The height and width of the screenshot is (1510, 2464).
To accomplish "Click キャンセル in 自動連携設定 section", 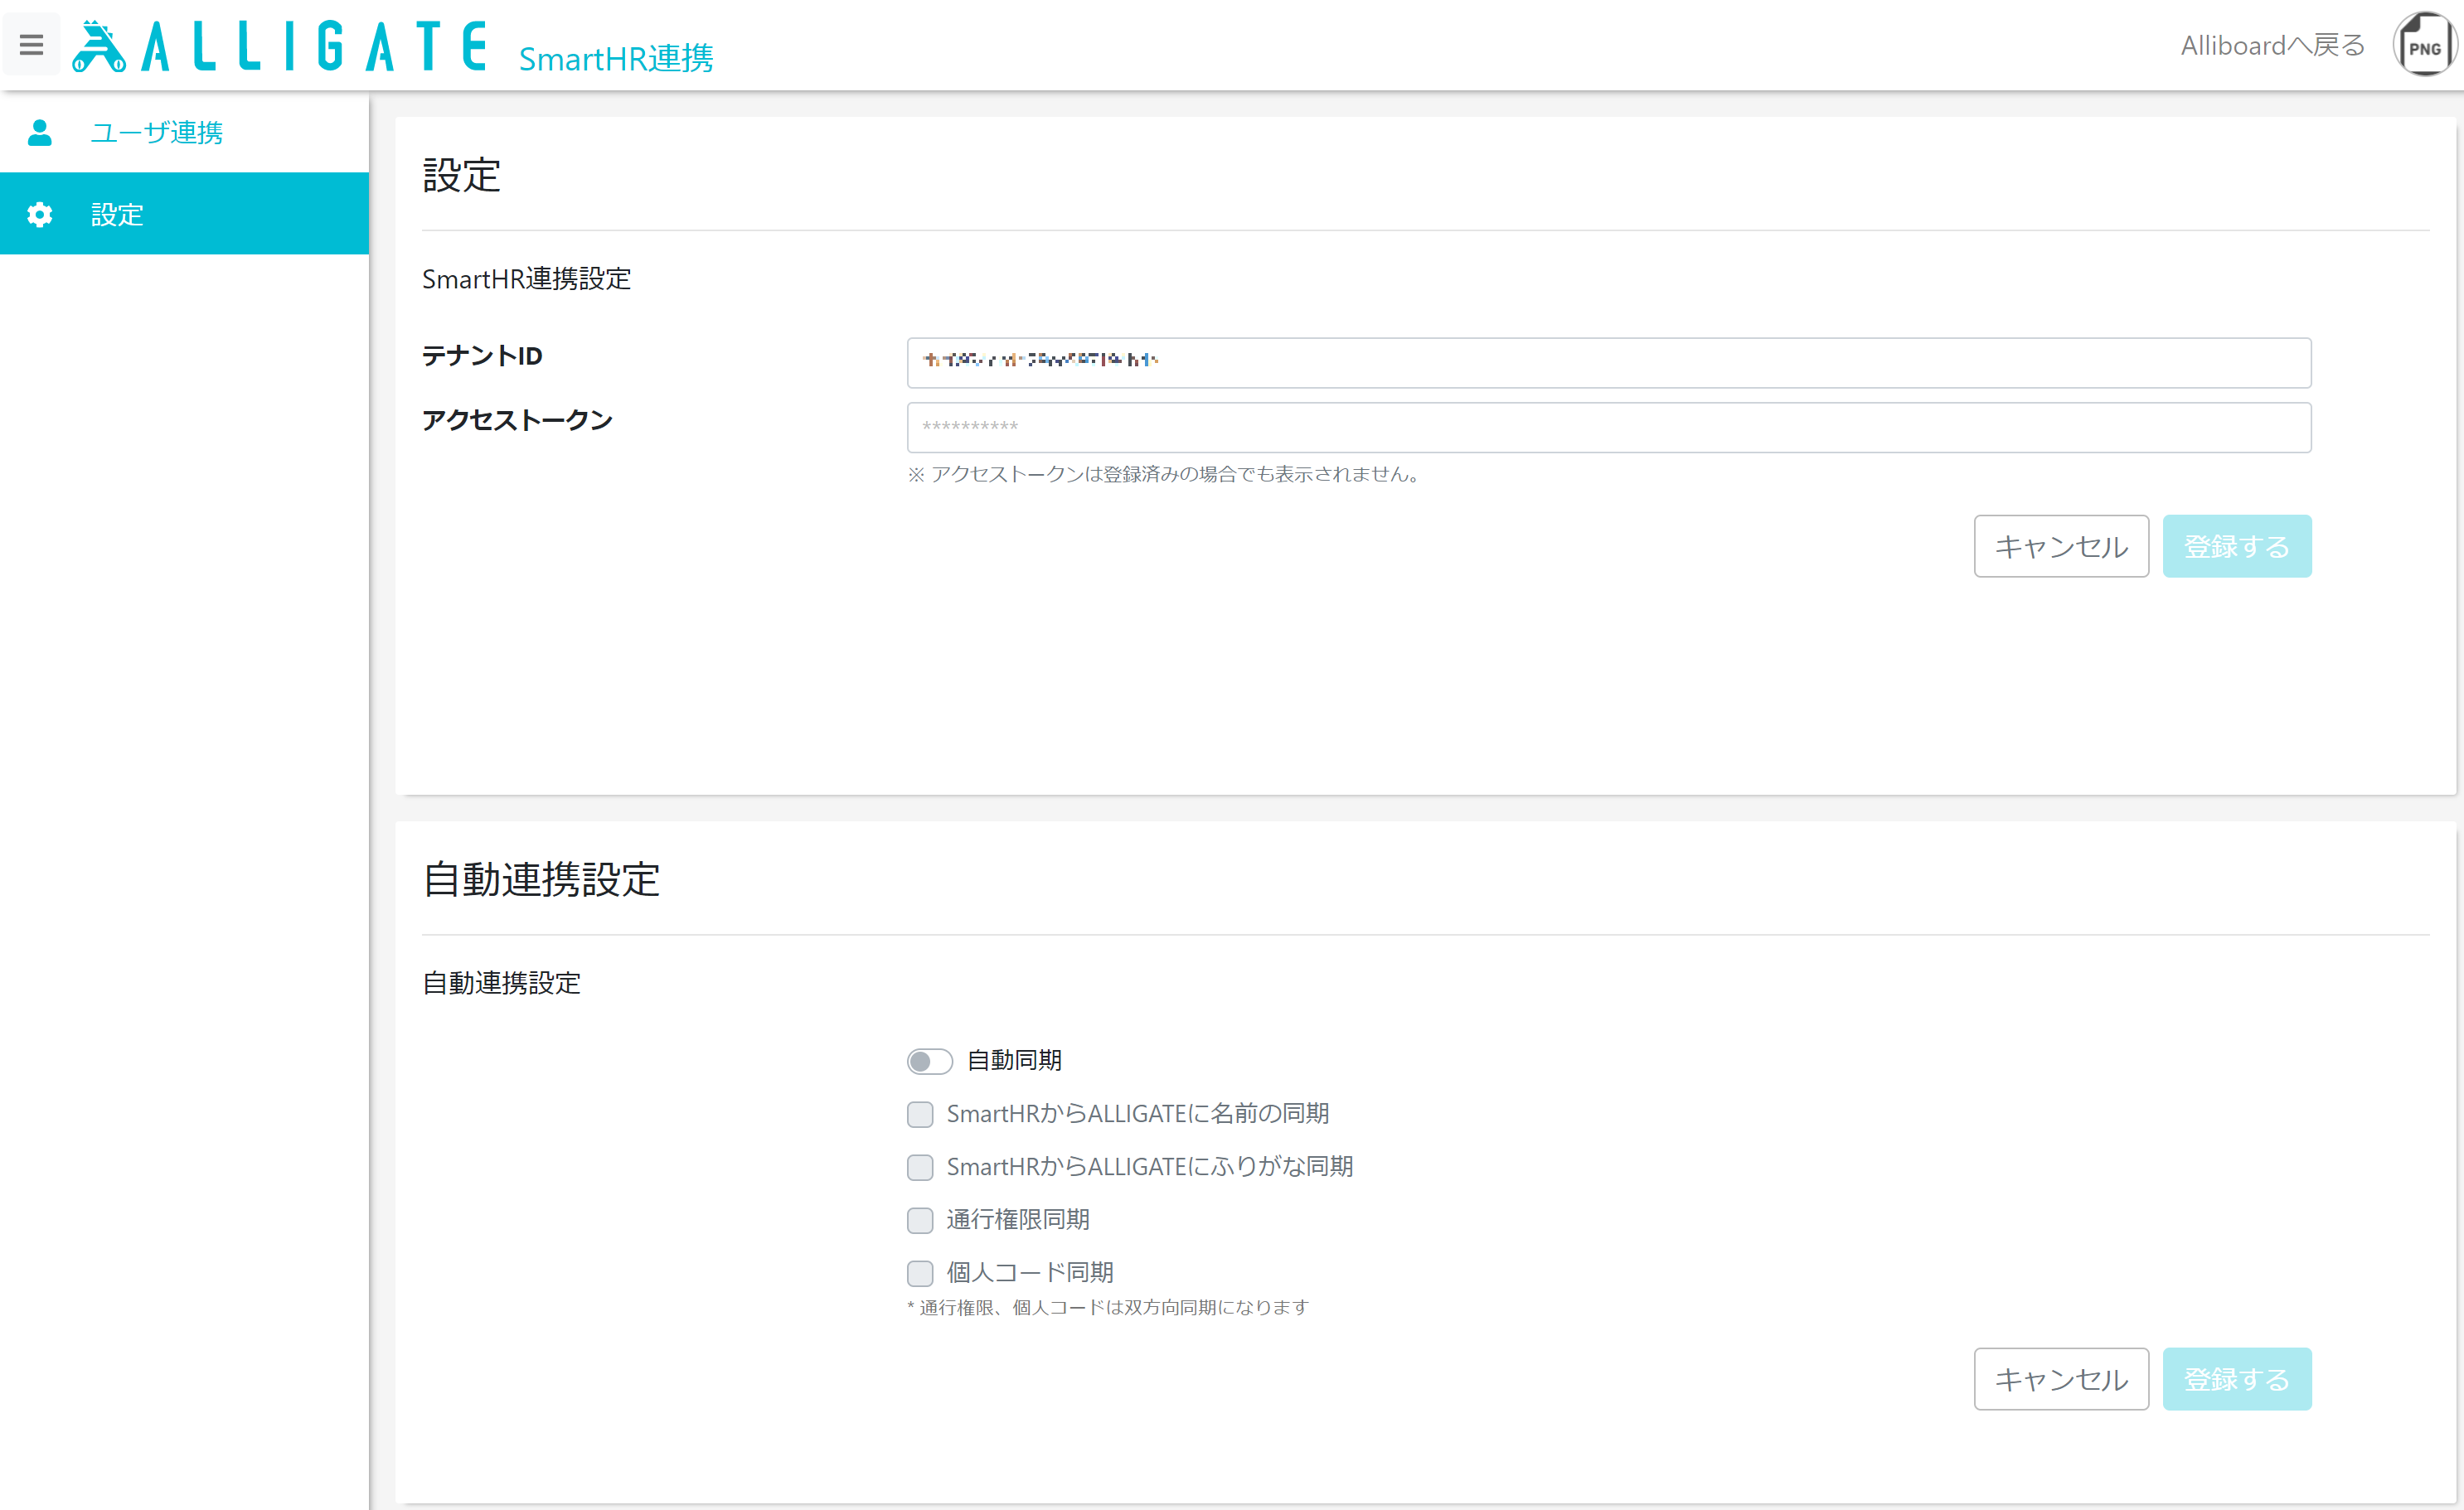I will pos(2061,1378).
